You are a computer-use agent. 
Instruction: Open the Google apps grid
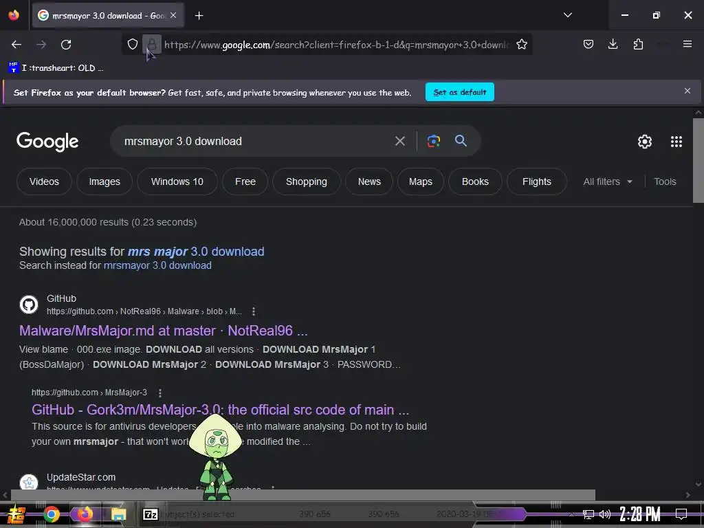click(676, 142)
